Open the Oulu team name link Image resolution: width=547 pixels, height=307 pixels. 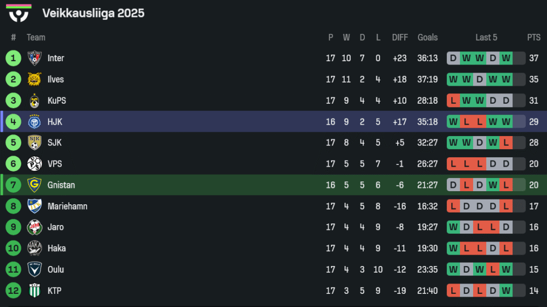point(56,269)
